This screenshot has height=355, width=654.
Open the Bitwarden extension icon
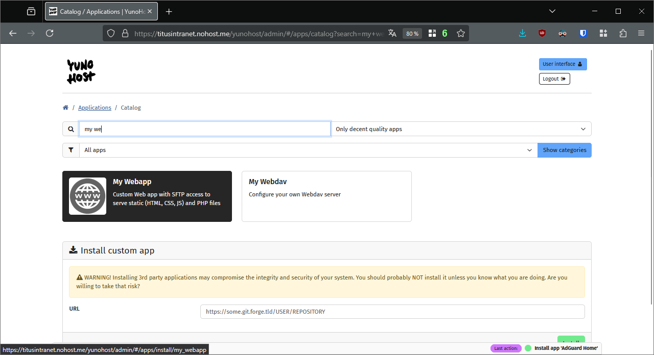click(583, 33)
